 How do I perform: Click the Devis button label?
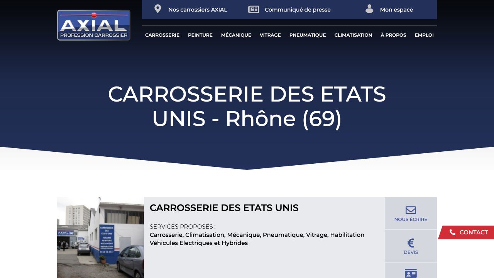point(411,252)
